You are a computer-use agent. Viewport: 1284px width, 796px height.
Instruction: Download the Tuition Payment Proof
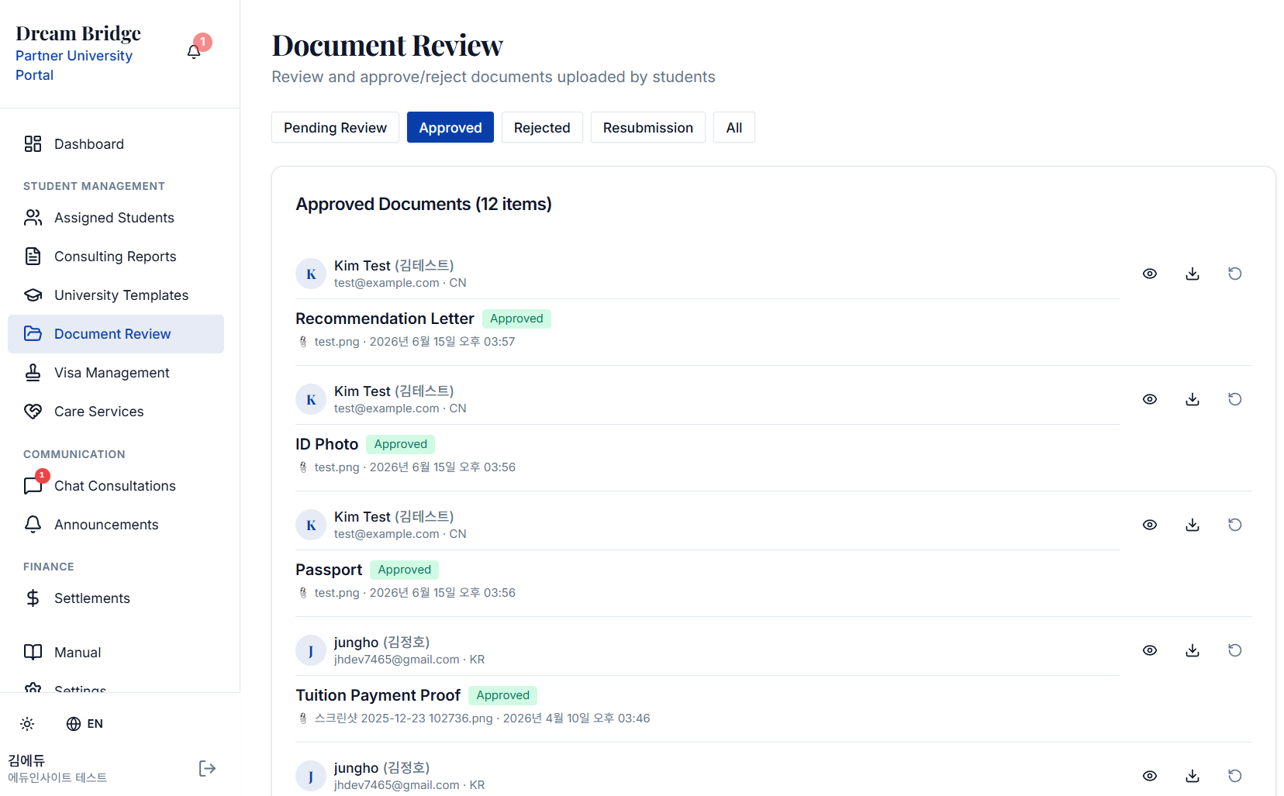[x=1193, y=650]
